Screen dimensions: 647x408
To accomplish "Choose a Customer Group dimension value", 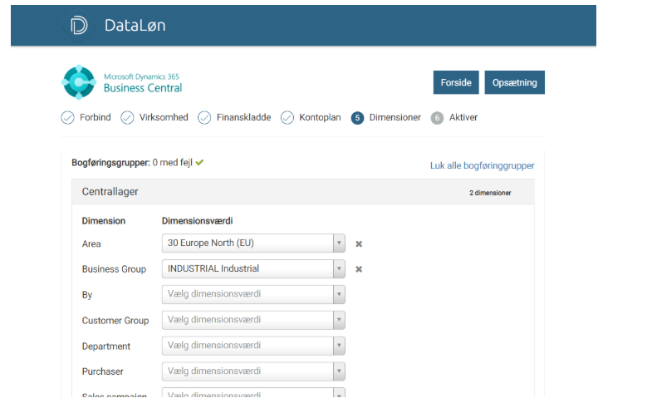I will [253, 321].
